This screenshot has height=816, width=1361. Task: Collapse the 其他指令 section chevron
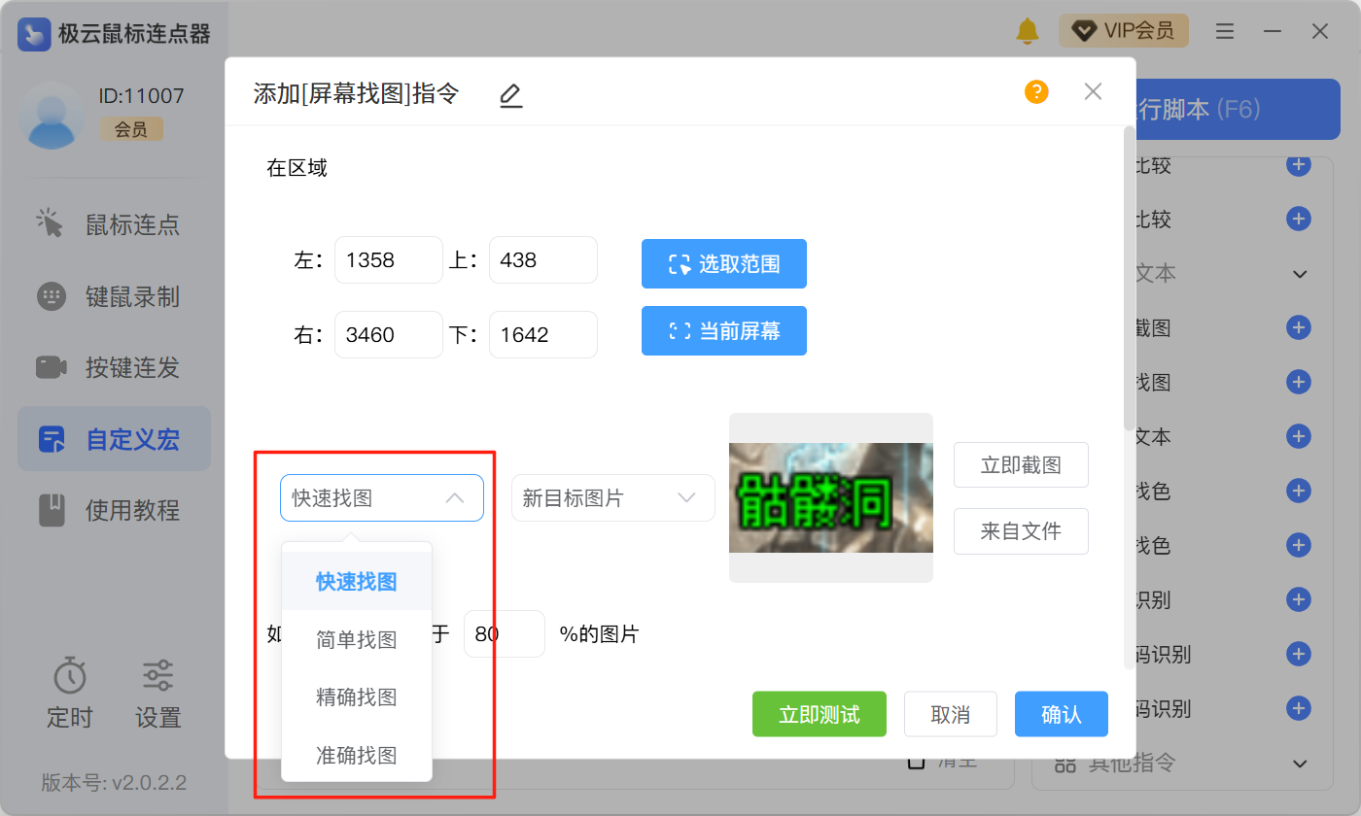click(1300, 764)
